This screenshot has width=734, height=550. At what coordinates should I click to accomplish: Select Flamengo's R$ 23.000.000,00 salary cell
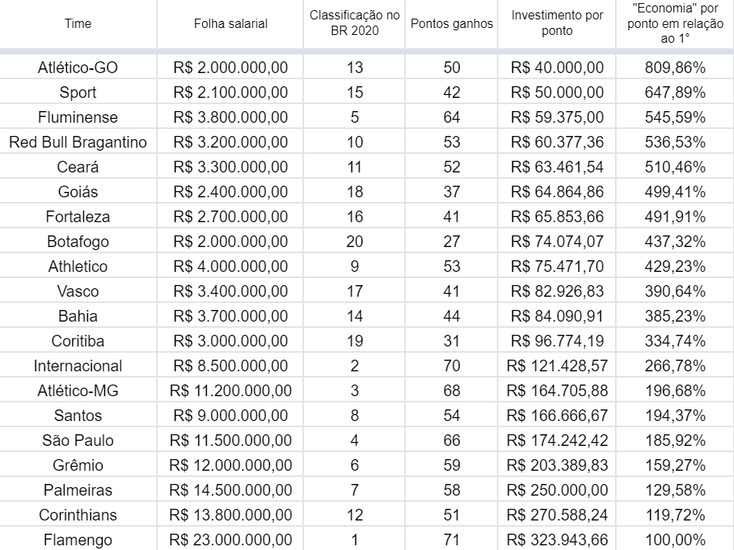(x=230, y=540)
